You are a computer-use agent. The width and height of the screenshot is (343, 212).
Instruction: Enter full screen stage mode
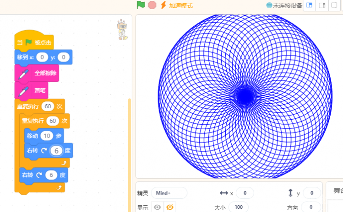pos(334,5)
